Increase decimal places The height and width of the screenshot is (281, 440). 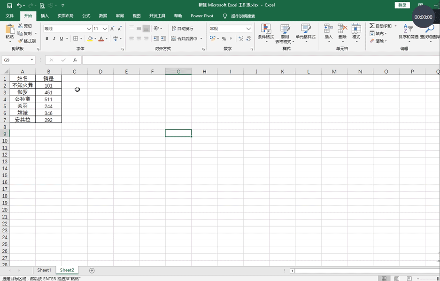[241, 38]
